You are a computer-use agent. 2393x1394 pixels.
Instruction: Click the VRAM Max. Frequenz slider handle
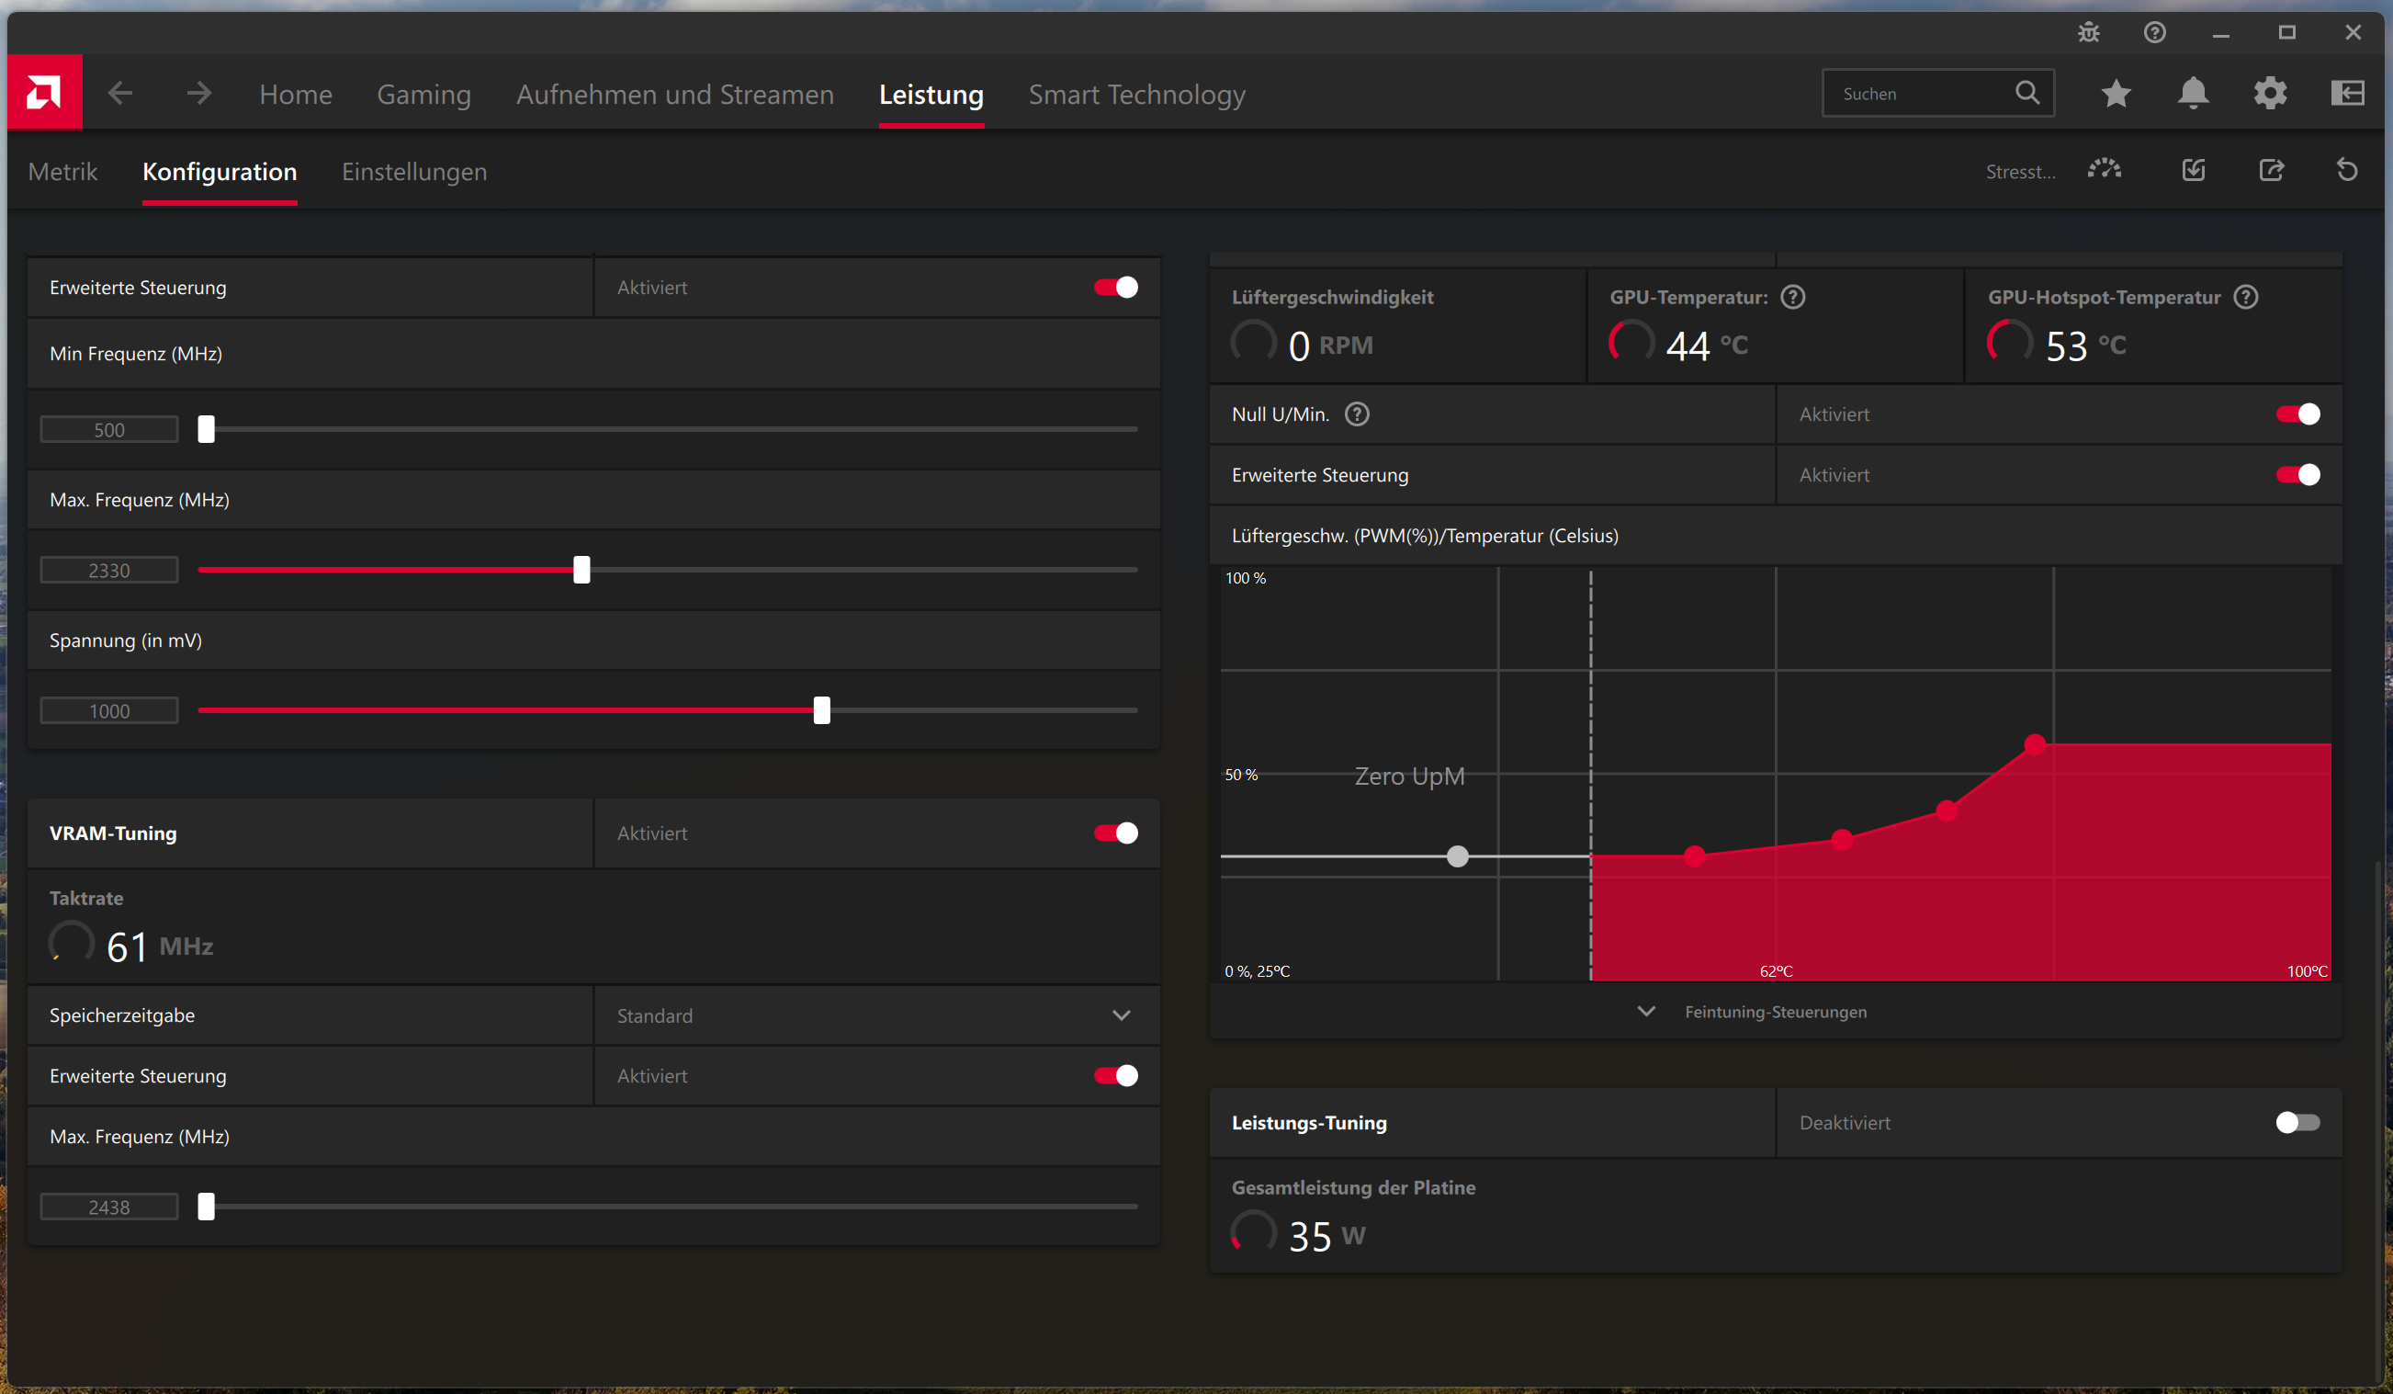(206, 1206)
